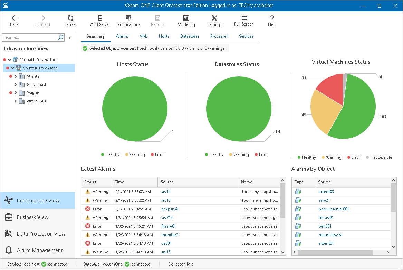Click the Virtual Infrastructure globe icon
The height and width of the screenshot is (270, 403).
16,60
